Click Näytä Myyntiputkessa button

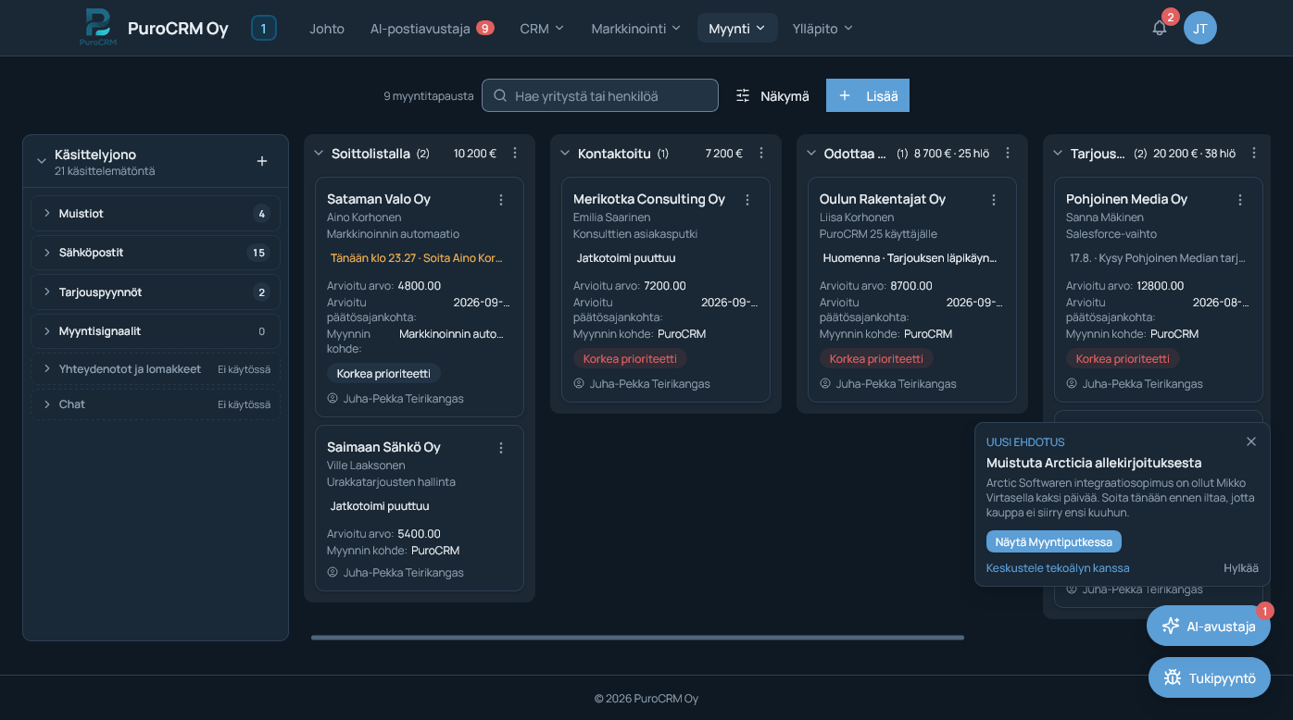coord(1054,541)
